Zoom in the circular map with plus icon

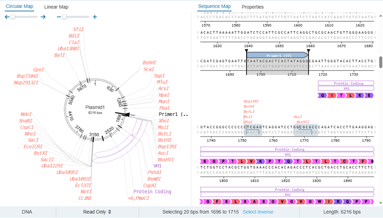point(95,17)
